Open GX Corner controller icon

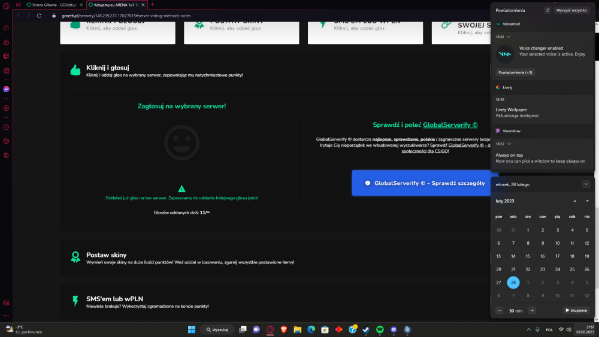19,5
